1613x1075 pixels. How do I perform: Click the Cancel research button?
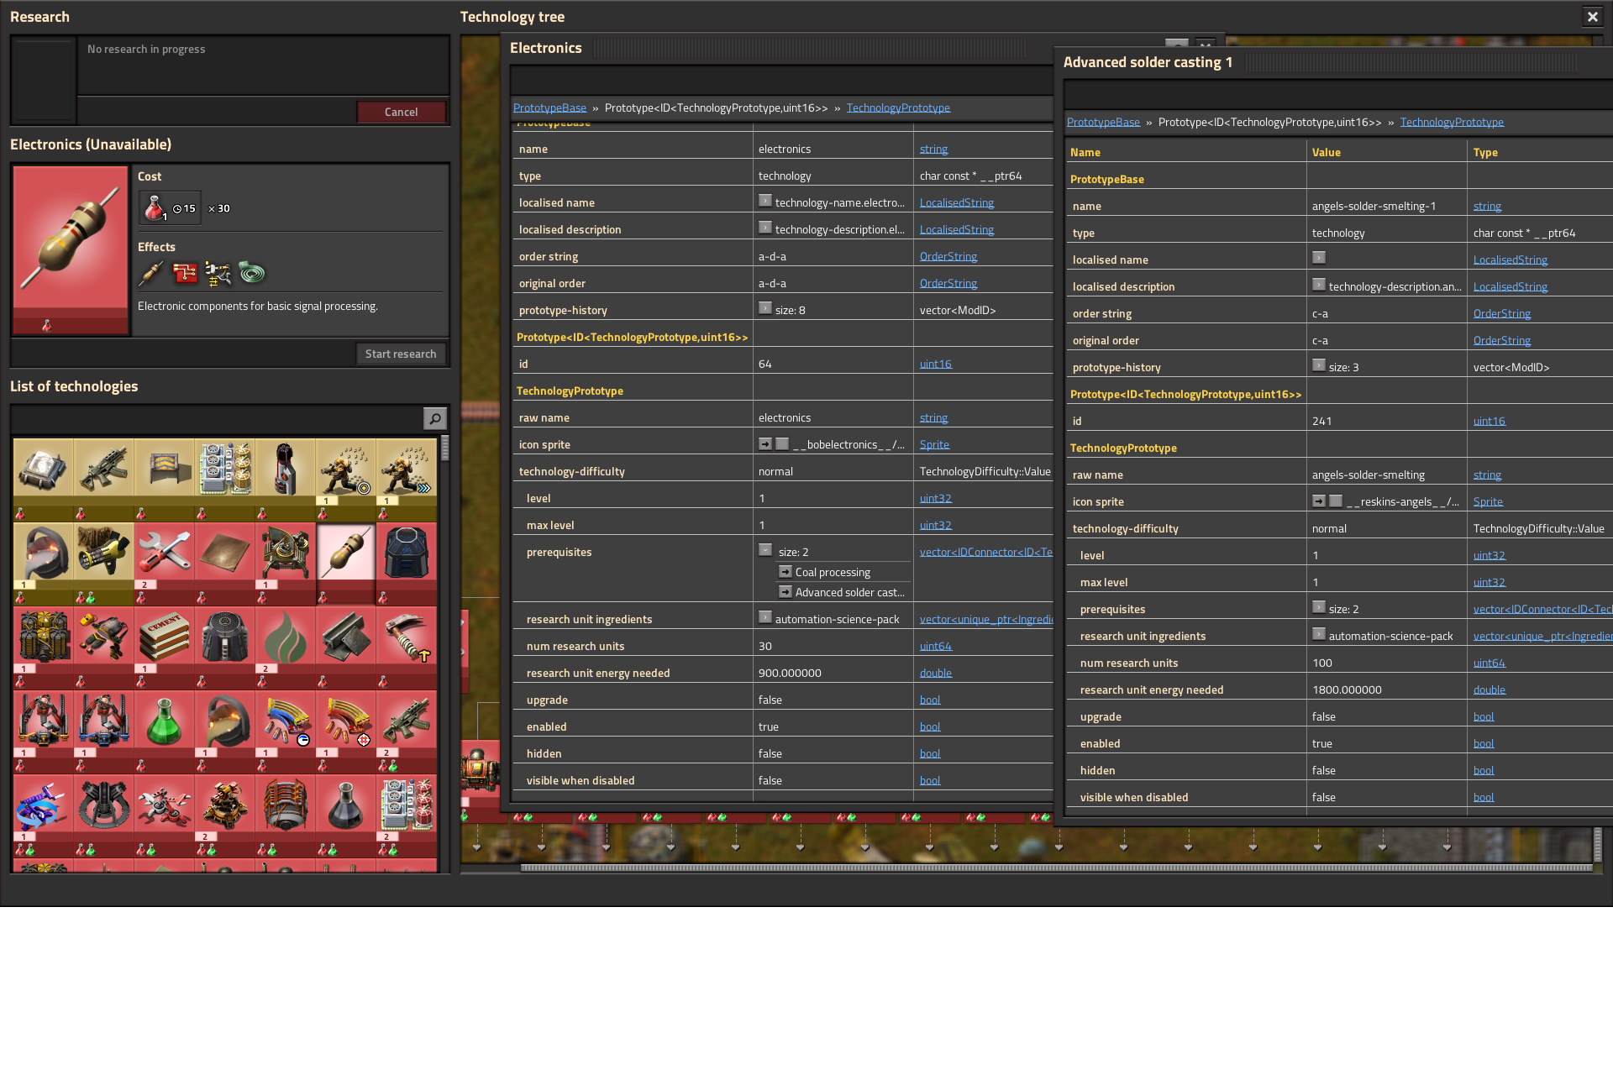[401, 112]
